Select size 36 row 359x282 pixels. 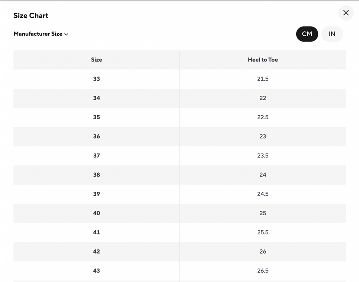click(x=96, y=136)
